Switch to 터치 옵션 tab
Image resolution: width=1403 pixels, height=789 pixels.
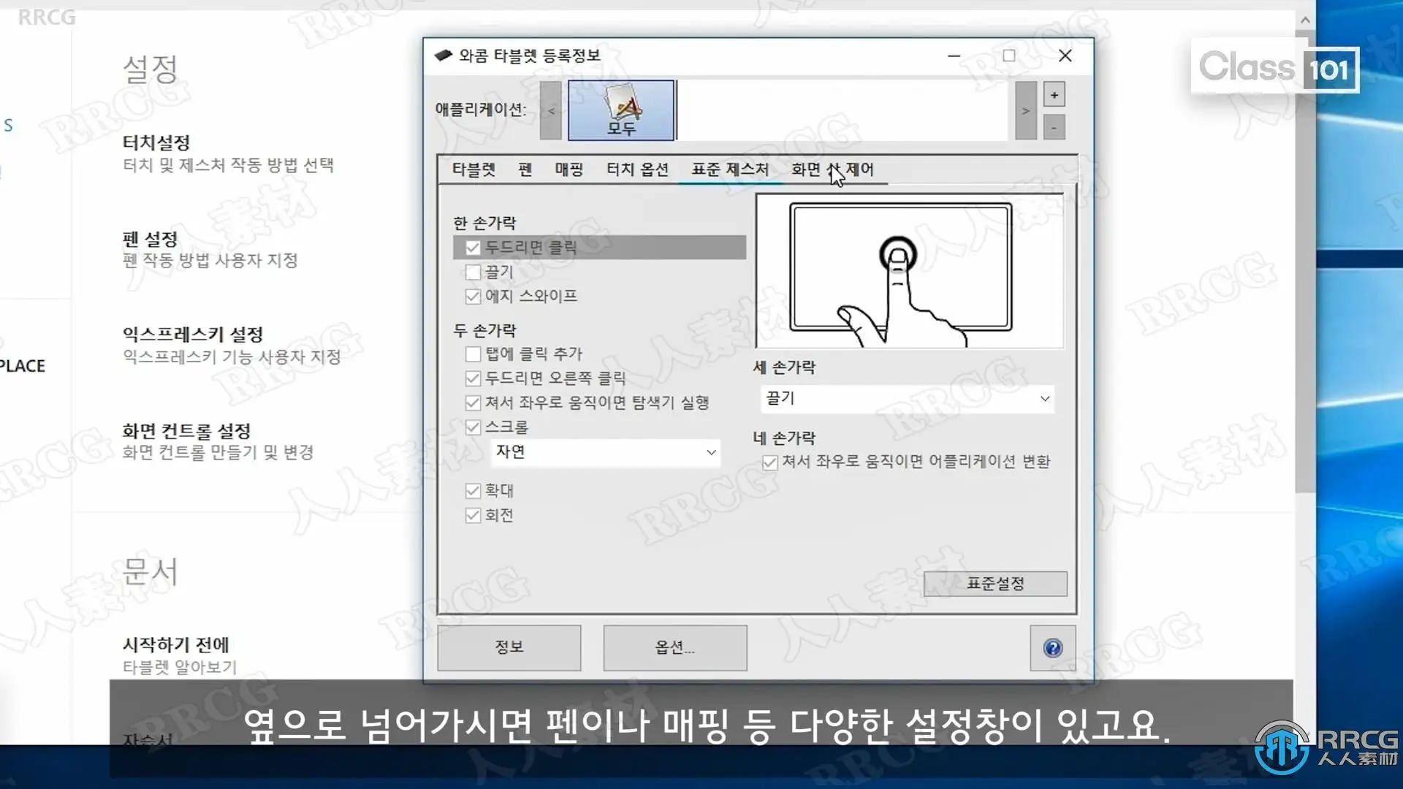[637, 169]
